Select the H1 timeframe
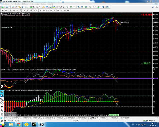The image size is (159, 127). [x=54, y=10]
